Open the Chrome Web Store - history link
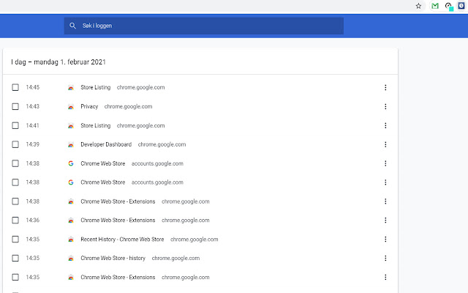 tap(113, 258)
